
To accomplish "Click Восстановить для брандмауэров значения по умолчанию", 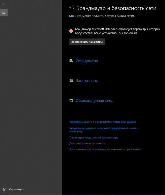I will coord(105,149).
